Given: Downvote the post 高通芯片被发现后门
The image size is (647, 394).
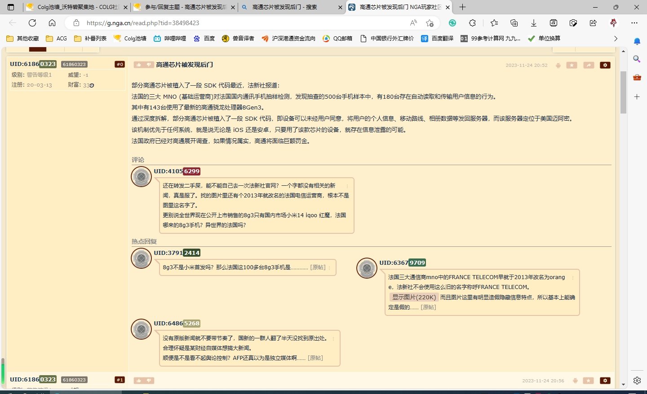Looking at the screenshot, I should click(149, 65).
